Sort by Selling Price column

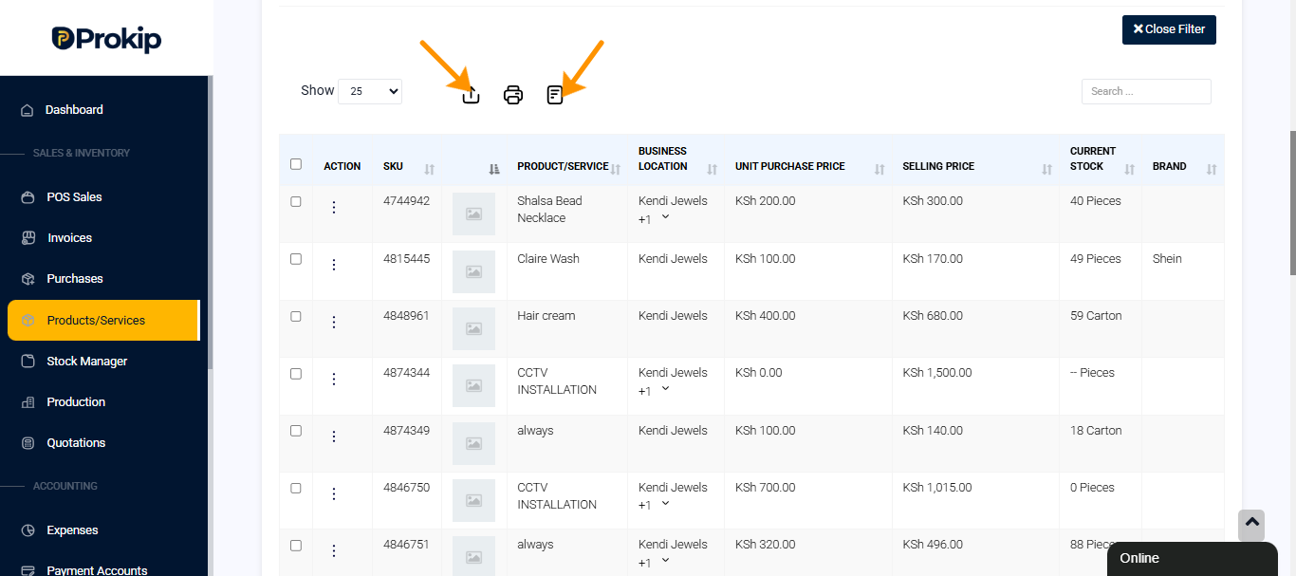coord(1047,169)
